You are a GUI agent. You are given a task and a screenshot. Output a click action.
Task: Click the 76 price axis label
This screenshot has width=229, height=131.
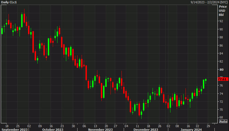[221, 86]
